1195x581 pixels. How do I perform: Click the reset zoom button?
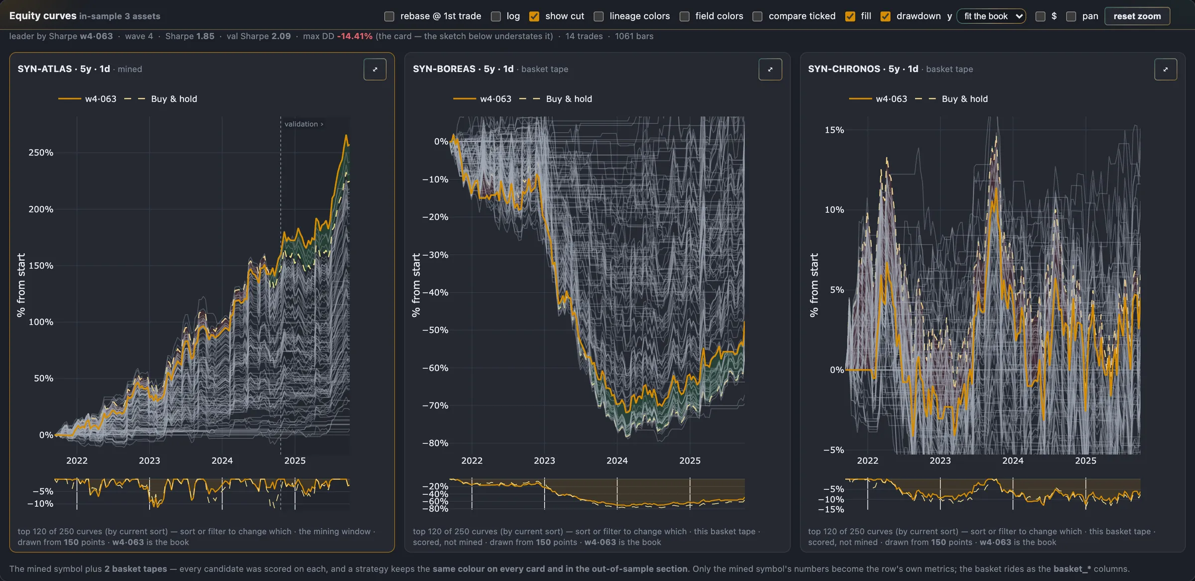pos(1137,16)
